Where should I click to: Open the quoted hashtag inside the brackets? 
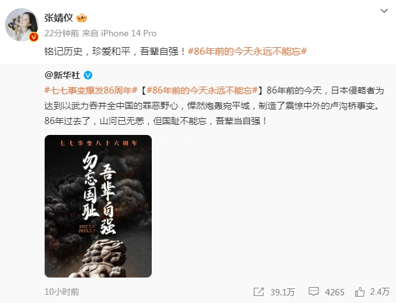point(202,90)
